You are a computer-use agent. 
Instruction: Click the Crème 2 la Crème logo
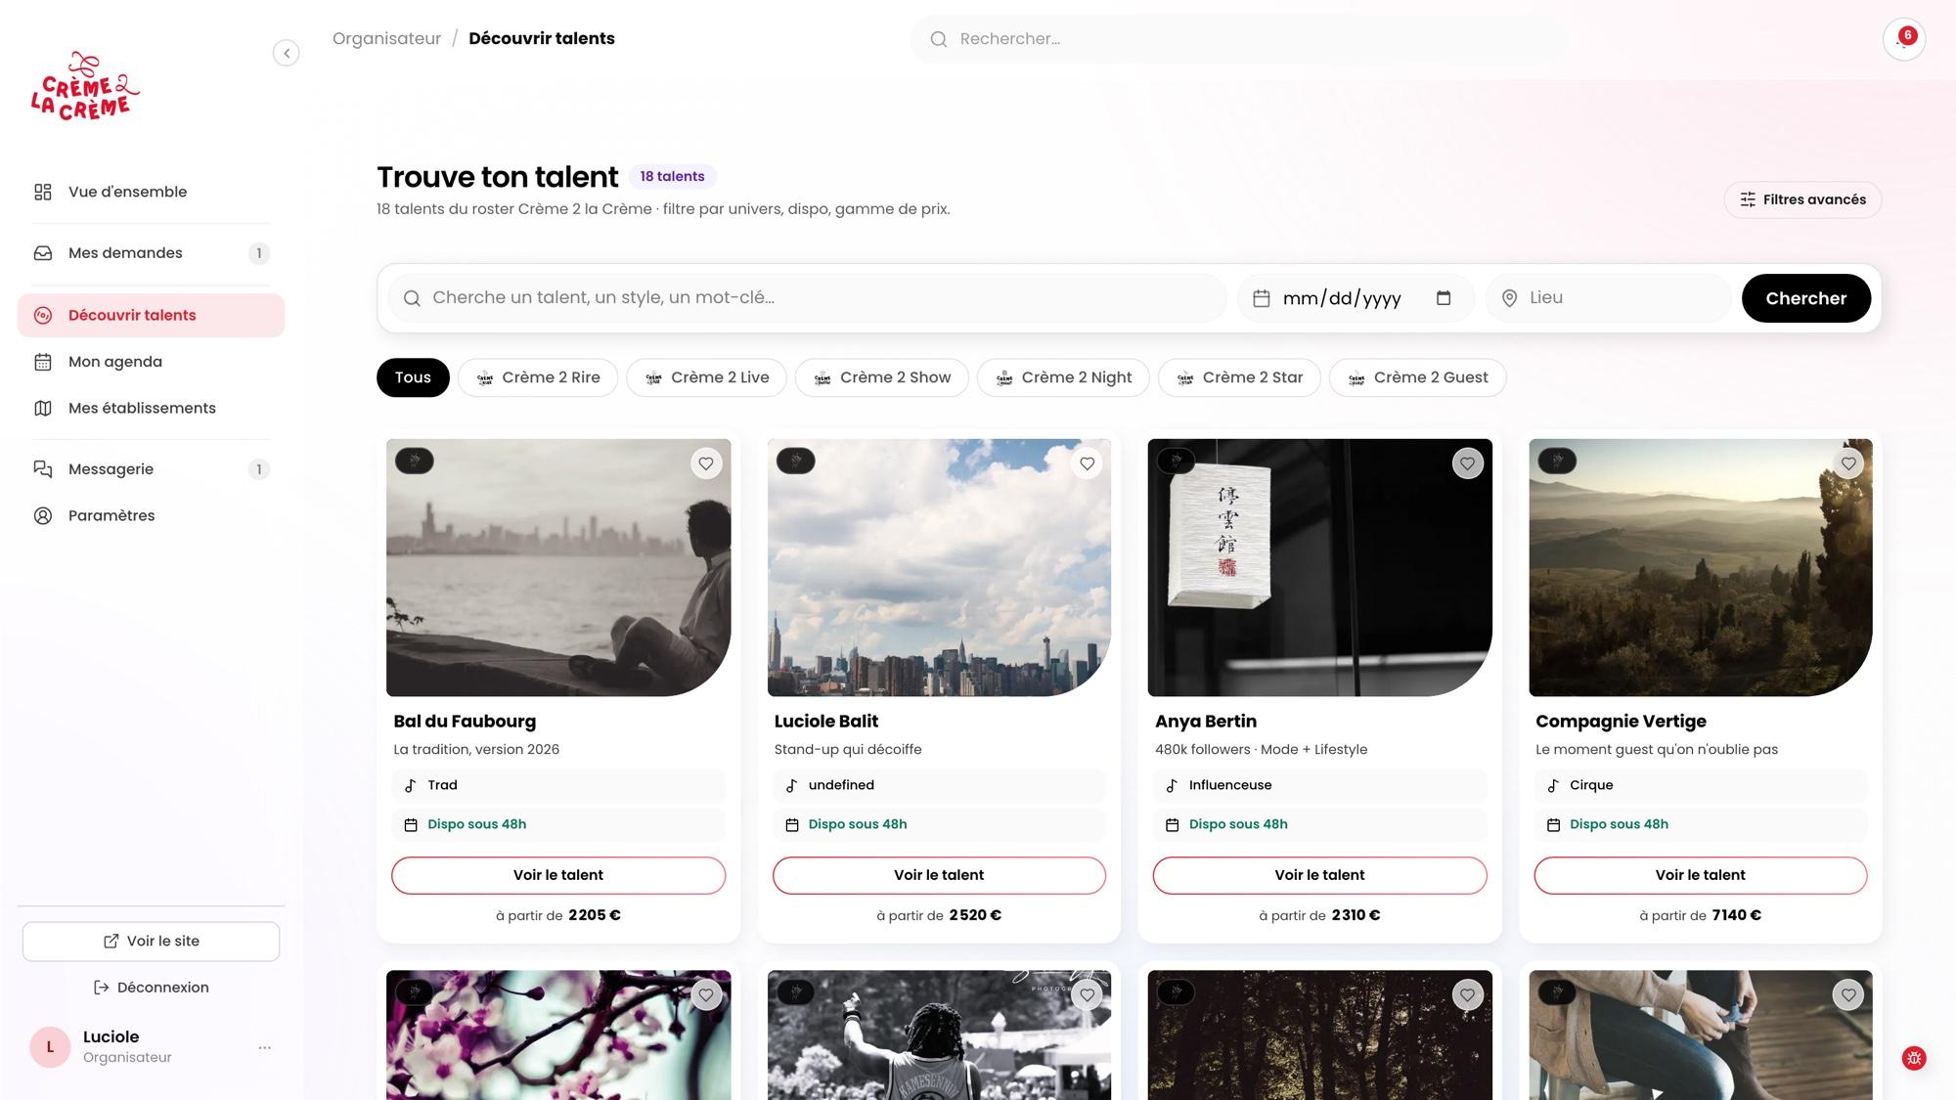(x=84, y=87)
